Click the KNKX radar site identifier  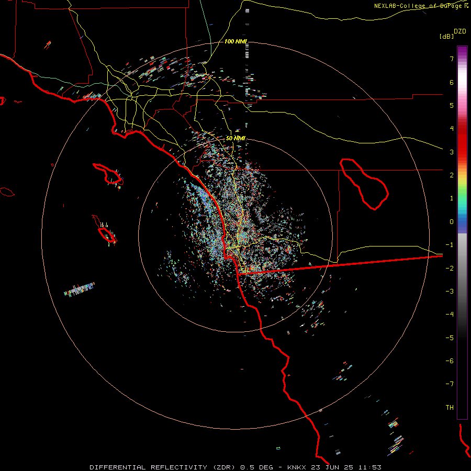[297, 467]
